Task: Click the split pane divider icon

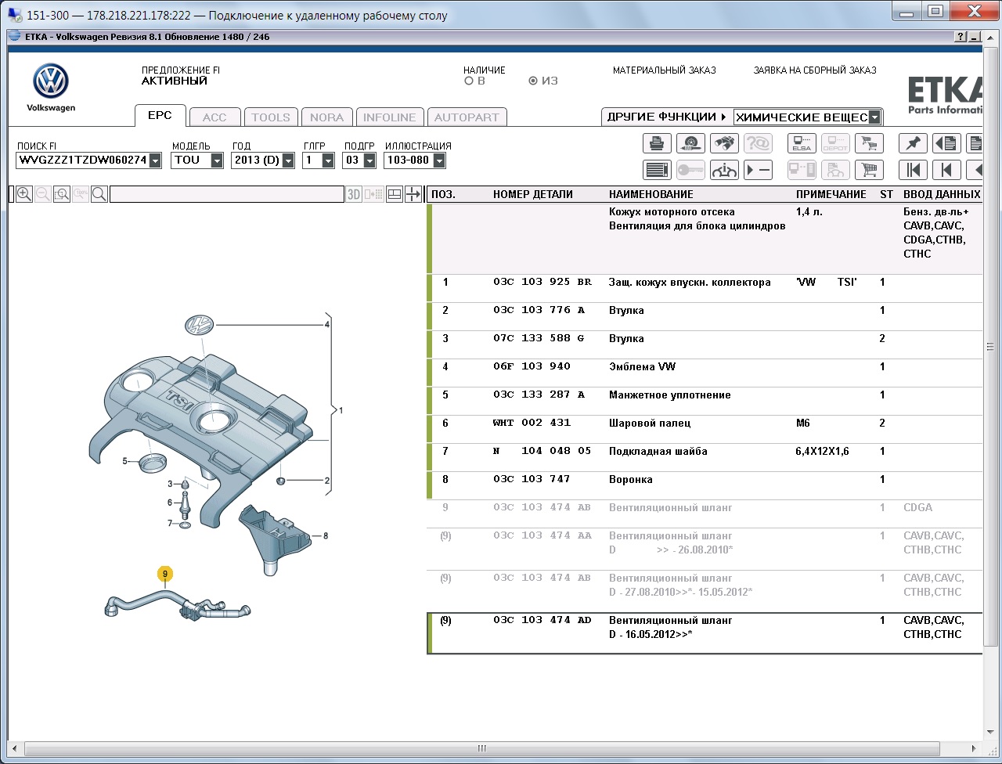Action: 413,194
